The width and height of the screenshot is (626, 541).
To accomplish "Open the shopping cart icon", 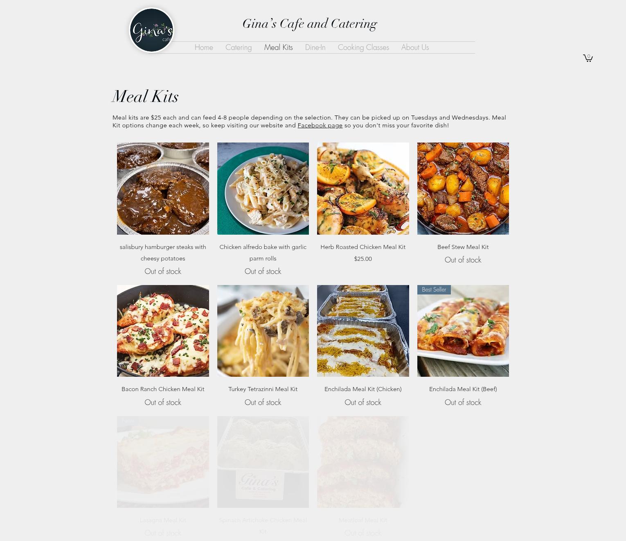I will point(588,58).
